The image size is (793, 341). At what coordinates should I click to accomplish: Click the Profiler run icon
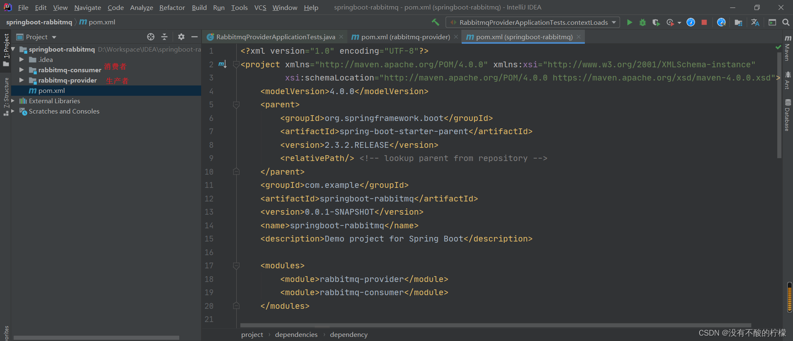[670, 22]
